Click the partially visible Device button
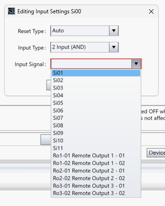Image resolution: width=165 pixels, height=206 pixels. click(x=156, y=153)
